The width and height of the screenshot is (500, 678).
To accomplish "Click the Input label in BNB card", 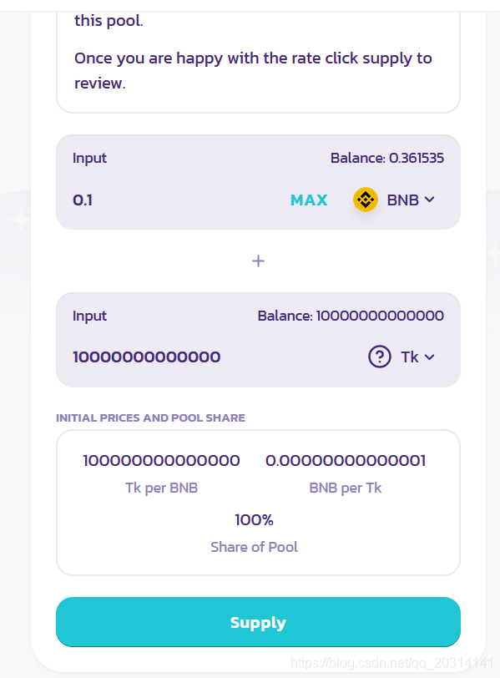I will (x=89, y=159).
